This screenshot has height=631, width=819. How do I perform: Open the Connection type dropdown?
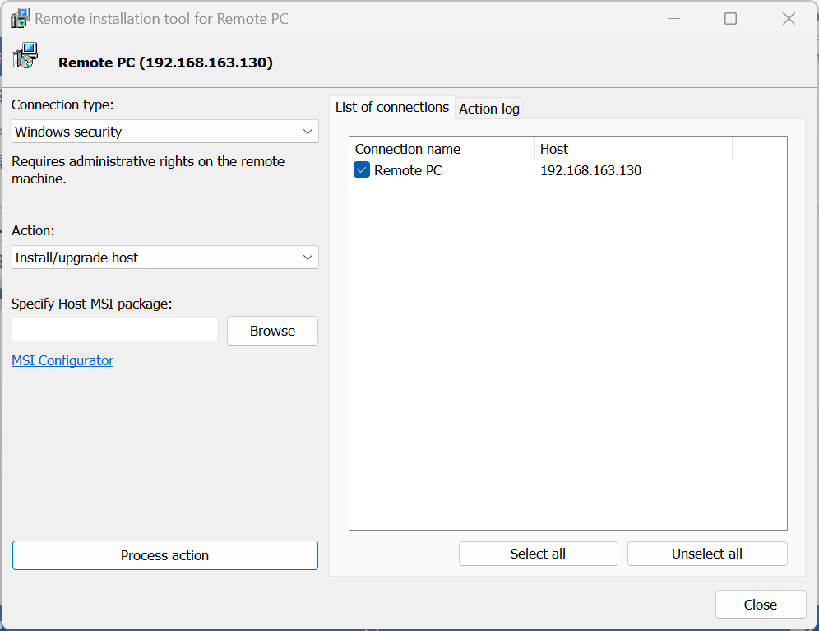pyautogui.click(x=164, y=132)
